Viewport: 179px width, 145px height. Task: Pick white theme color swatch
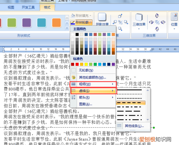72,35
